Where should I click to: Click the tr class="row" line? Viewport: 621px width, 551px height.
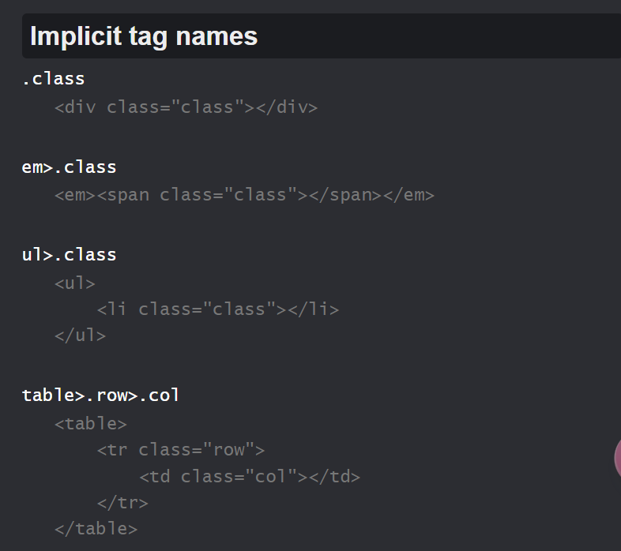[x=181, y=450]
